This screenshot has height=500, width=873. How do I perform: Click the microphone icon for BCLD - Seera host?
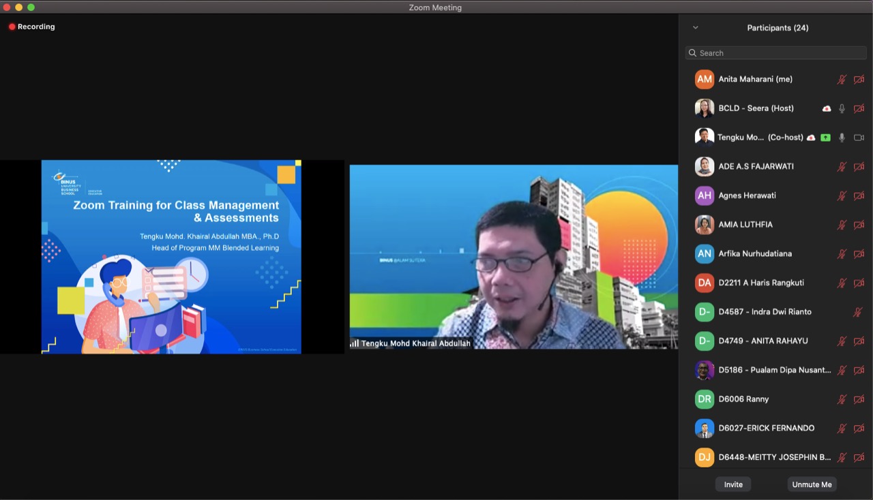(842, 108)
